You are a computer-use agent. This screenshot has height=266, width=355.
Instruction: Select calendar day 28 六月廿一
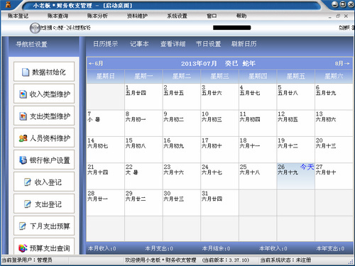pyautogui.click(x=105, y=202)
